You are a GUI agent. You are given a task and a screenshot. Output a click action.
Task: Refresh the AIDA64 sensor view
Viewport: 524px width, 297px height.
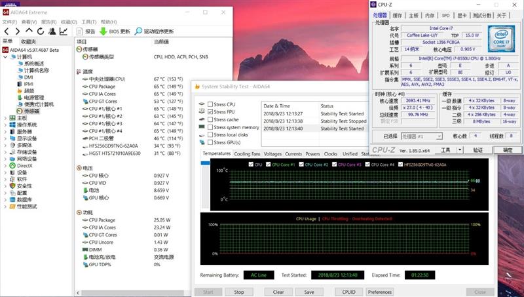click(x=41, y=31)
